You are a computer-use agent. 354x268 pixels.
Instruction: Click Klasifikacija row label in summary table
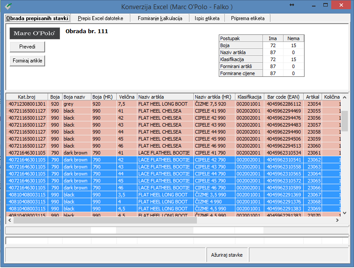coord(241,59)
